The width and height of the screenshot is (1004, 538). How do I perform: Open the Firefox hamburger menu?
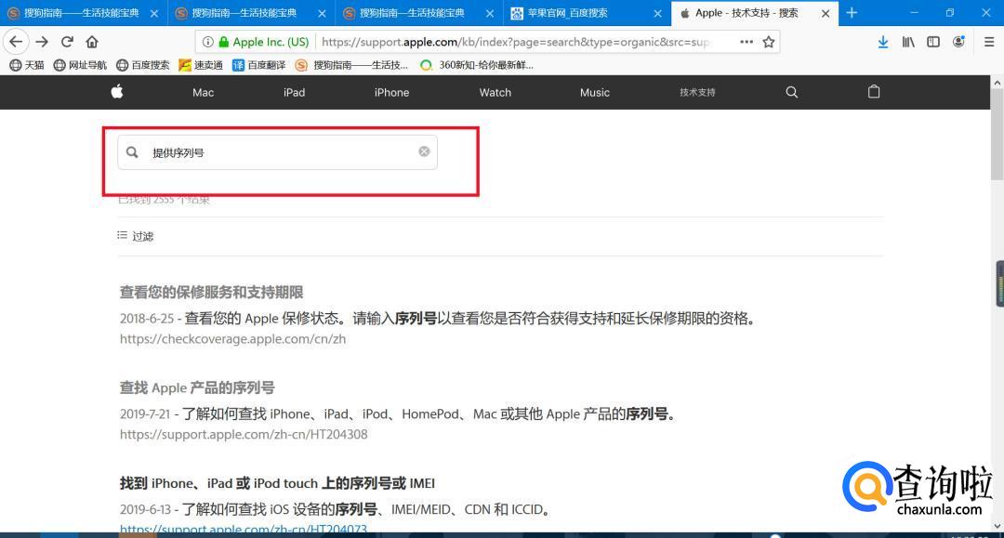[x=988, y=42]
